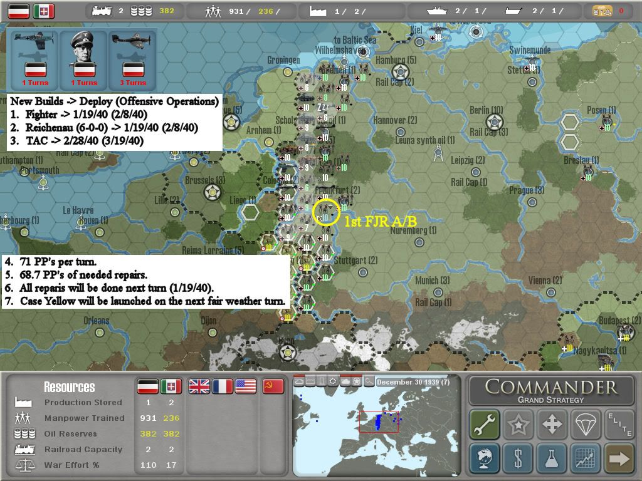Open the statistics graph screen

(586, 458)
